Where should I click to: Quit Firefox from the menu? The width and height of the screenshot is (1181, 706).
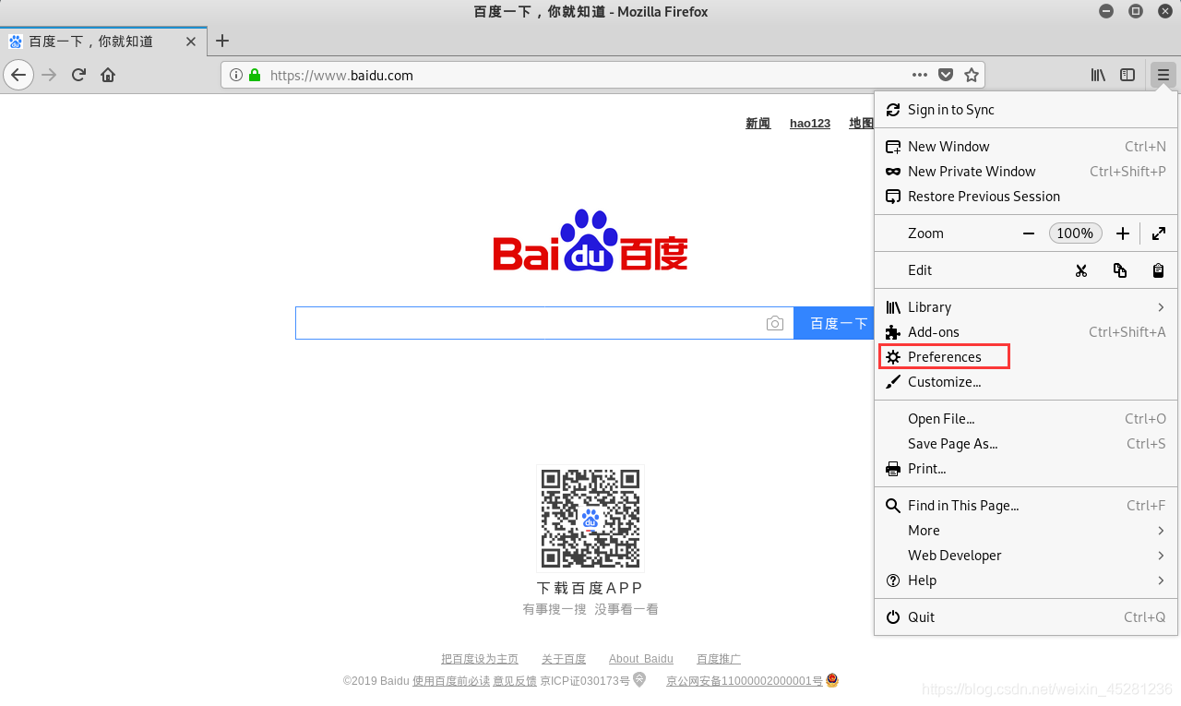[x=1026, y=617]
